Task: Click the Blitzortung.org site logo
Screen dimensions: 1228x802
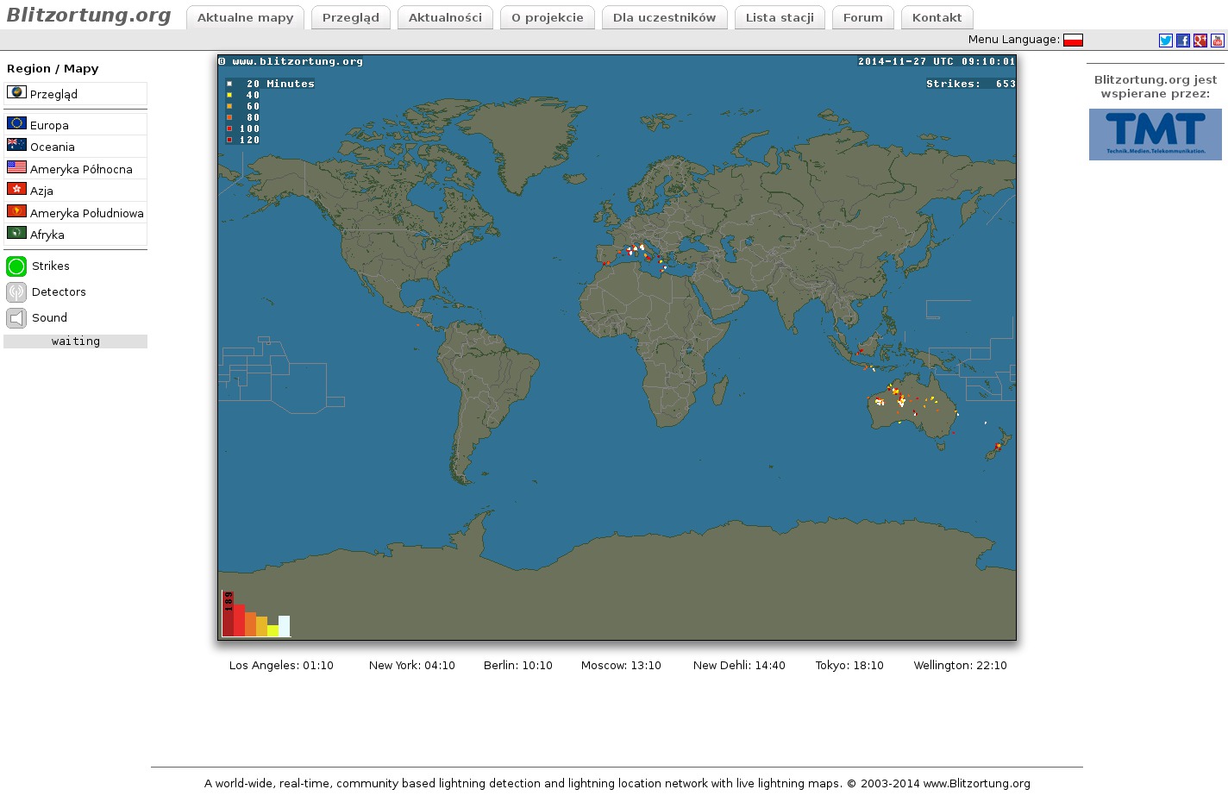Action: tap(89, 16)
